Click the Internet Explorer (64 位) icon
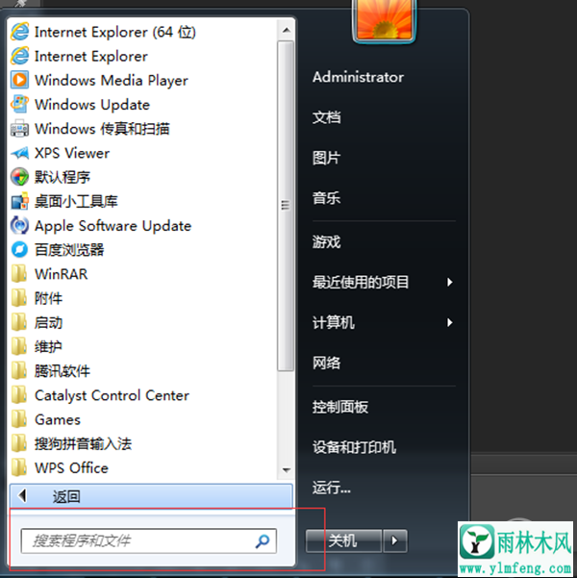This screenshot has height=578, width=577. click(x=19, y=32)
